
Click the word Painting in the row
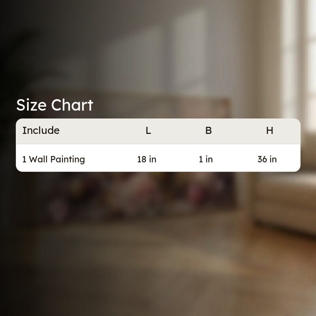pos(68,160)
